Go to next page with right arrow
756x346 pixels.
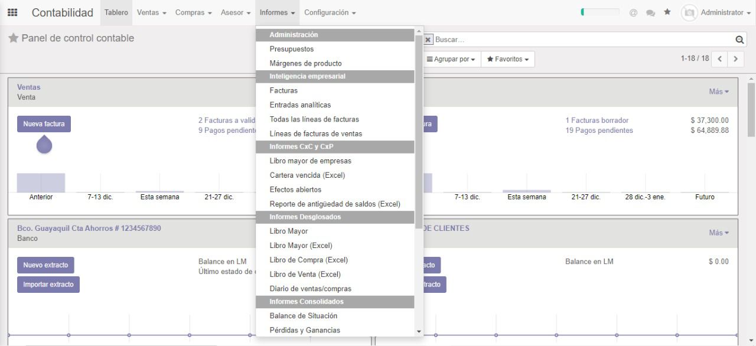tap(735, 59)
